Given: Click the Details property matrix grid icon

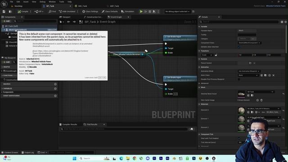Looking at the screenshot, I should coord(282,22).
